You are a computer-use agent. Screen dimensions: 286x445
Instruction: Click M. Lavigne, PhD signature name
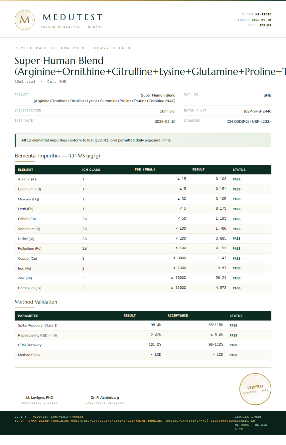(x=40, y=397)
